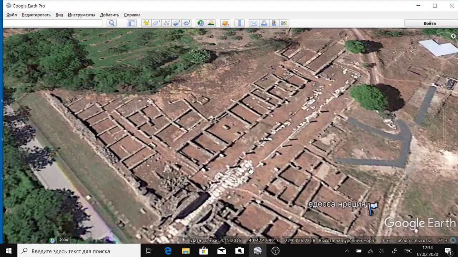Open the Инструменты menu
The image size is (458, 257).
point(82,15)
